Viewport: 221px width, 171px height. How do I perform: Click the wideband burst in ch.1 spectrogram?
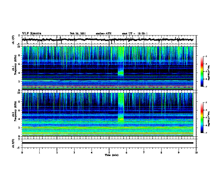pos(121,61)
